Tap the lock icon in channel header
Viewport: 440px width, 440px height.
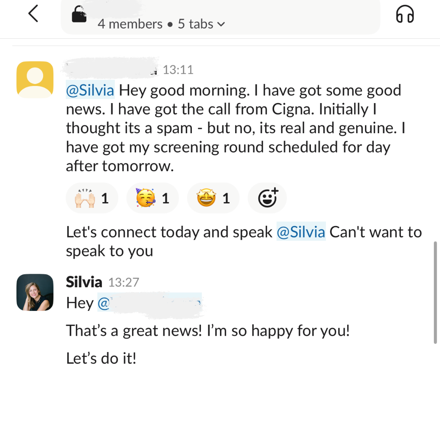tap(79, 15)
